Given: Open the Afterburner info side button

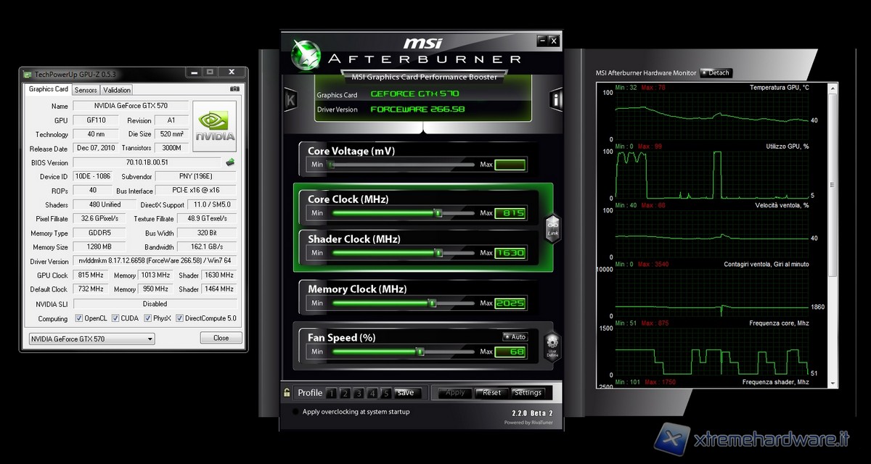Looking at the screenshot, I should coord(557,99).
